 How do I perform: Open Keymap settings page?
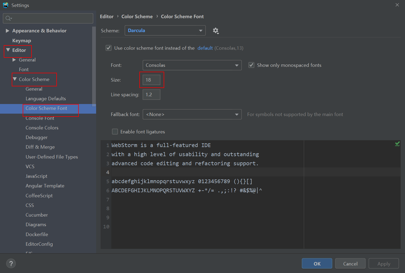click(x=22, y=41)
